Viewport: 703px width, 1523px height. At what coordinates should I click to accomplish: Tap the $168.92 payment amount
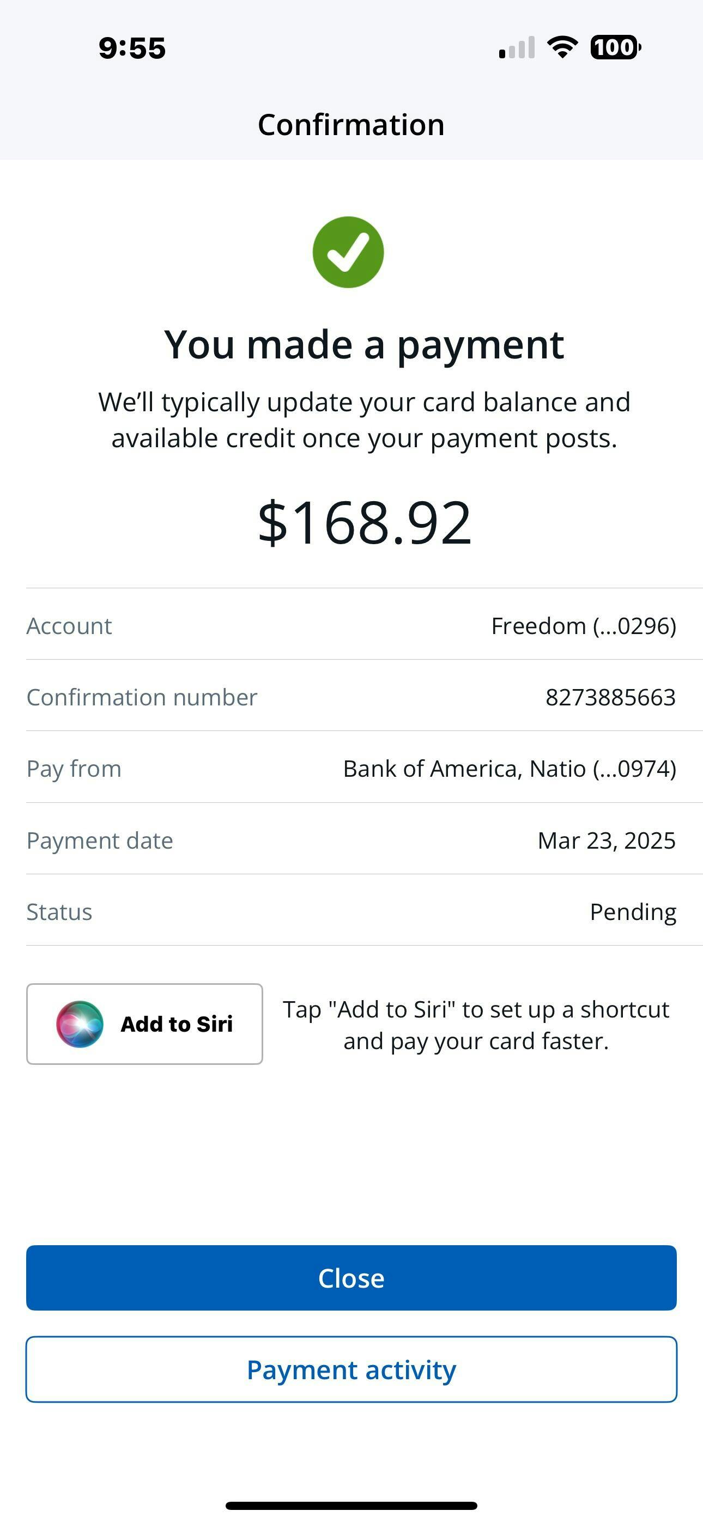point(364,522)
